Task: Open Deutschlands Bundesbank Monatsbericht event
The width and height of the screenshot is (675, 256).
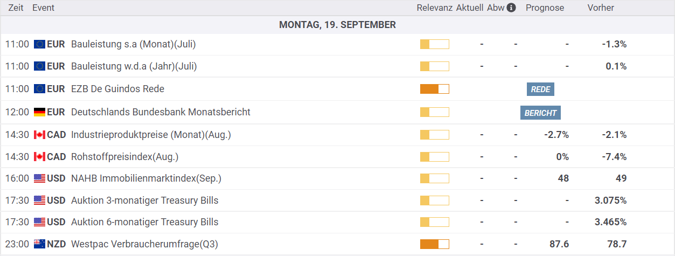Action: pos(161,112)
